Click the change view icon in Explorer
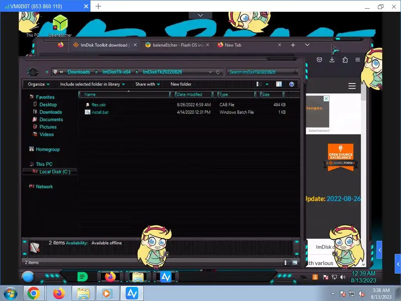The width and height of the screenshot is (401, 301). [x=259, y=84]
